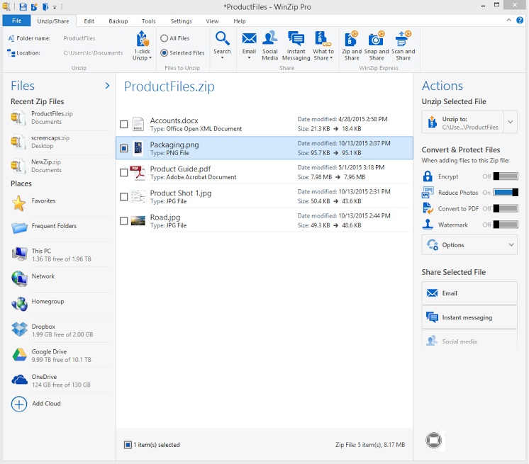Check the Product Guide.pdf checkbox
This screenshot has width=529, height=464.
tap(124, 173)
